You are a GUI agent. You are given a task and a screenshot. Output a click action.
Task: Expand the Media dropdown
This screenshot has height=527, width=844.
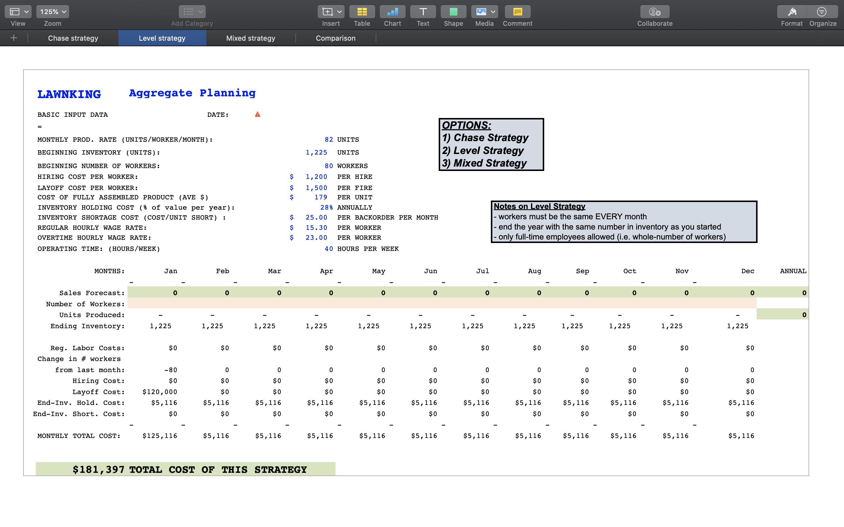pos(484,12)
